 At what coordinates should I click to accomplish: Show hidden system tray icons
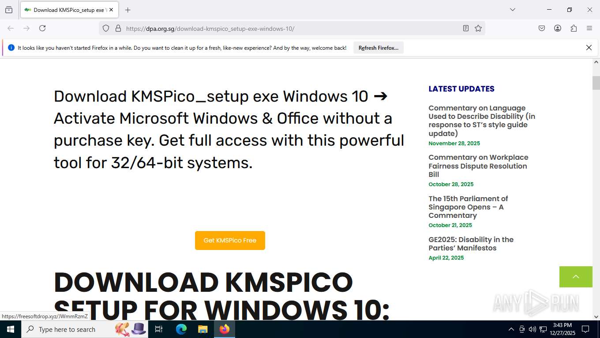[x=511, y=329]
